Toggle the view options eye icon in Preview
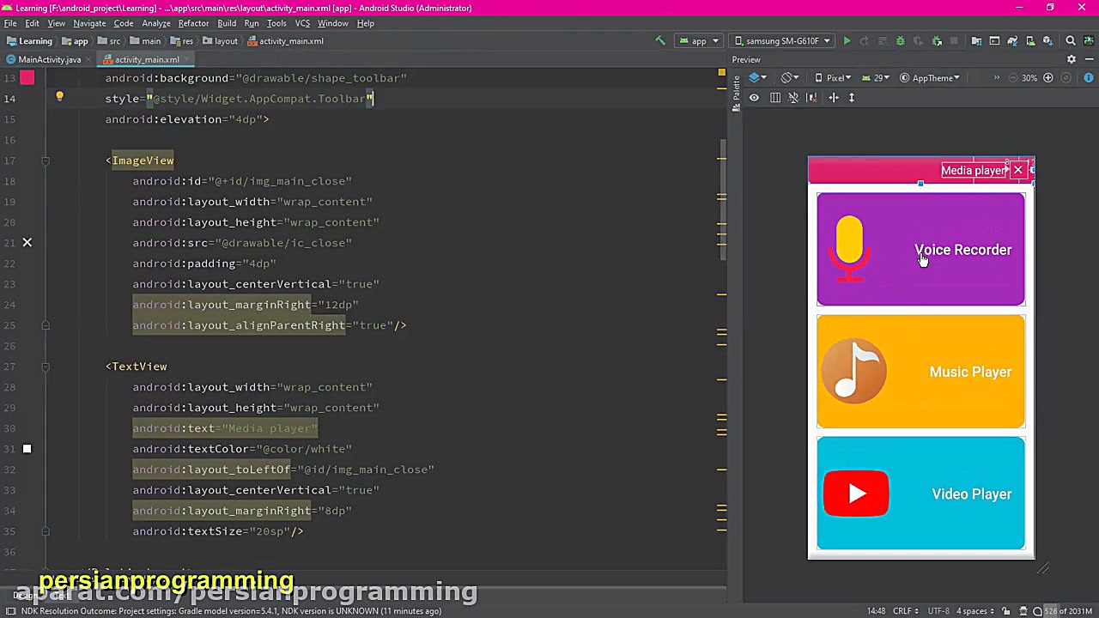Viewport: 1099px width, 618px height. pyautogui.click(x=754, y=98)
